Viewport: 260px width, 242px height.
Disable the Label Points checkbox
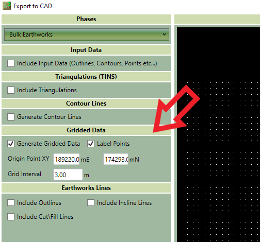[91, 144]
